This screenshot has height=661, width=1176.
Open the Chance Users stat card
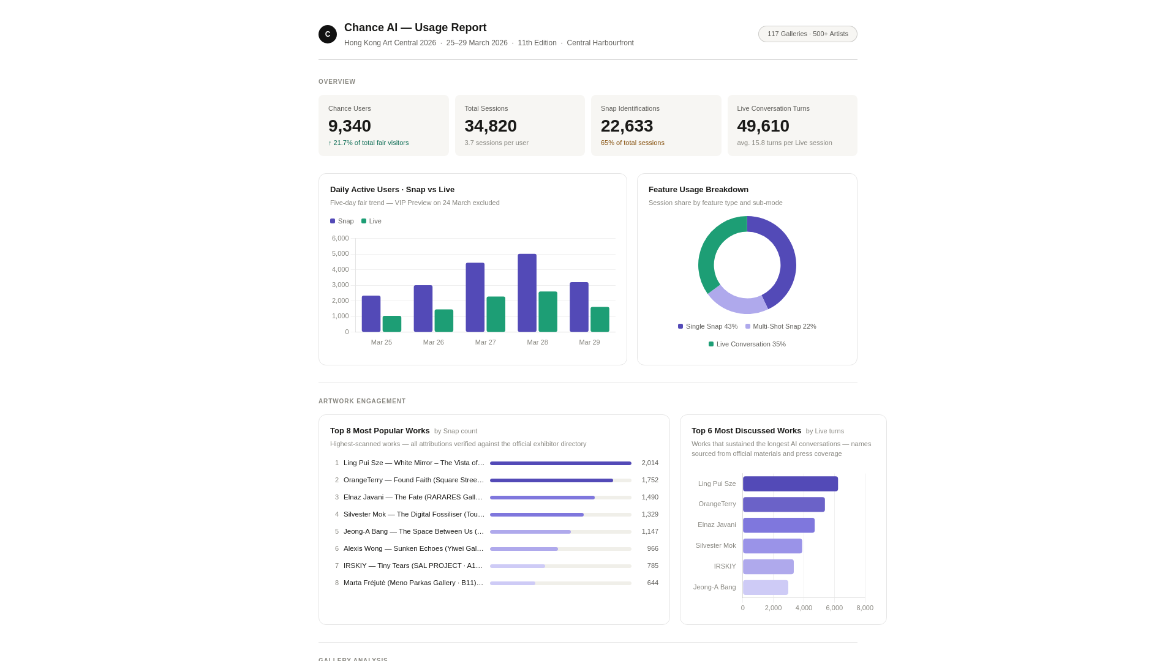[x=383, y=125]
